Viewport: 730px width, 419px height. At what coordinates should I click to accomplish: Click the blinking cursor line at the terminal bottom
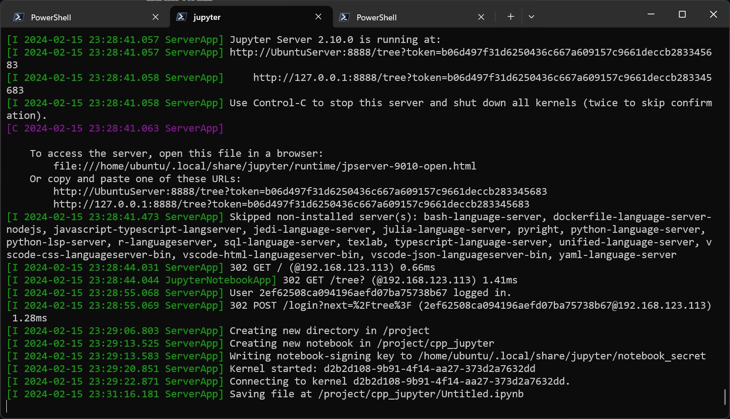(x=7, y=406)
